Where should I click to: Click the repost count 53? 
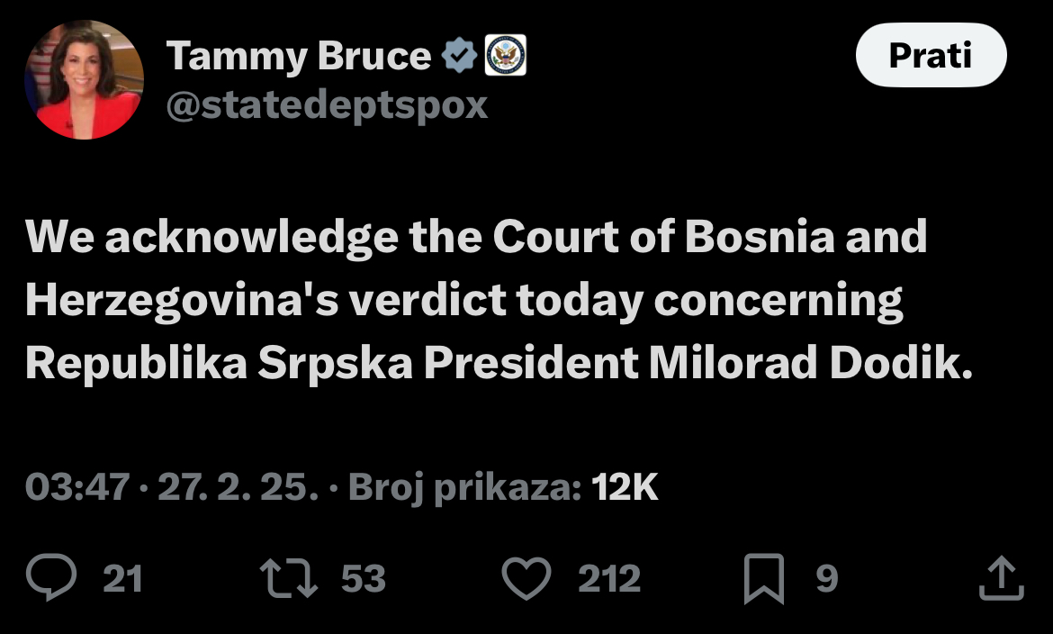pos(364,578)
